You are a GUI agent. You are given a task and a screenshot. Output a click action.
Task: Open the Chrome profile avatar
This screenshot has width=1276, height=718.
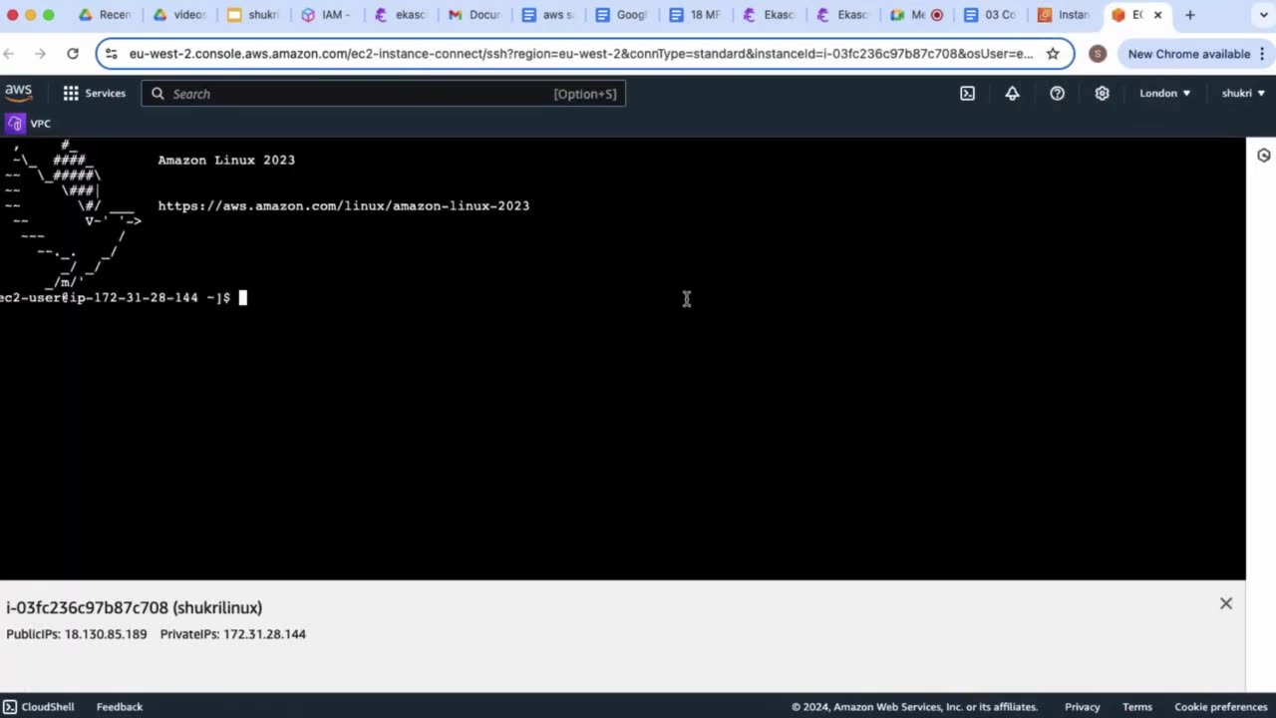pos(1098,54)
